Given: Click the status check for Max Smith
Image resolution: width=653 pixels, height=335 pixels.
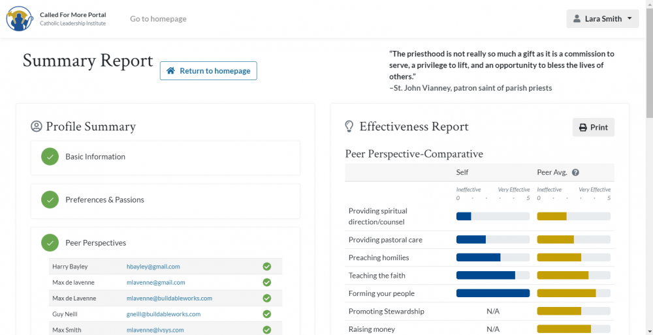Looking at the screenshot, I should [x=267, y=330].
